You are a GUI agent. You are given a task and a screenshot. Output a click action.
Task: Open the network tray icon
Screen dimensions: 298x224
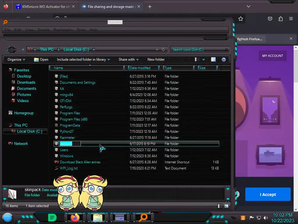258,218
